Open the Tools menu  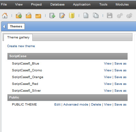103,5
